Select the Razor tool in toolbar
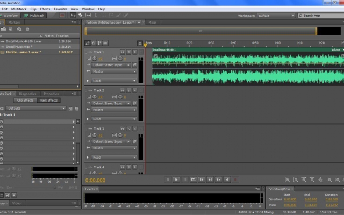Image resolution: width=344 pixels, height=215 pixels. 80,15
